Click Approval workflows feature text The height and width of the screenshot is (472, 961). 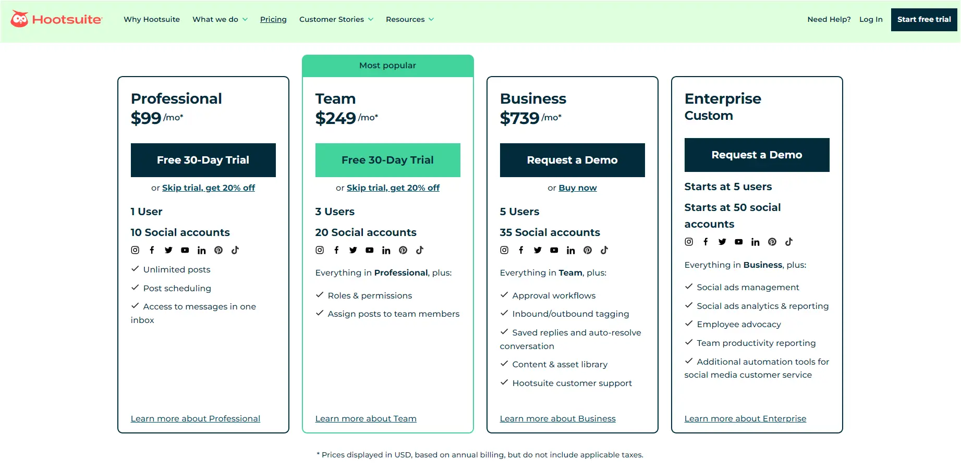(x=554, y=295)
